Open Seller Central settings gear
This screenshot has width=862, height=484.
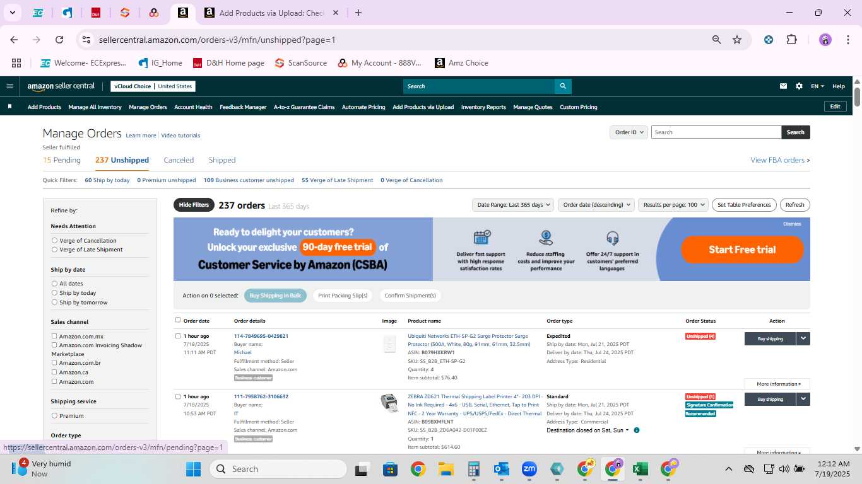(x=799, y=86)
